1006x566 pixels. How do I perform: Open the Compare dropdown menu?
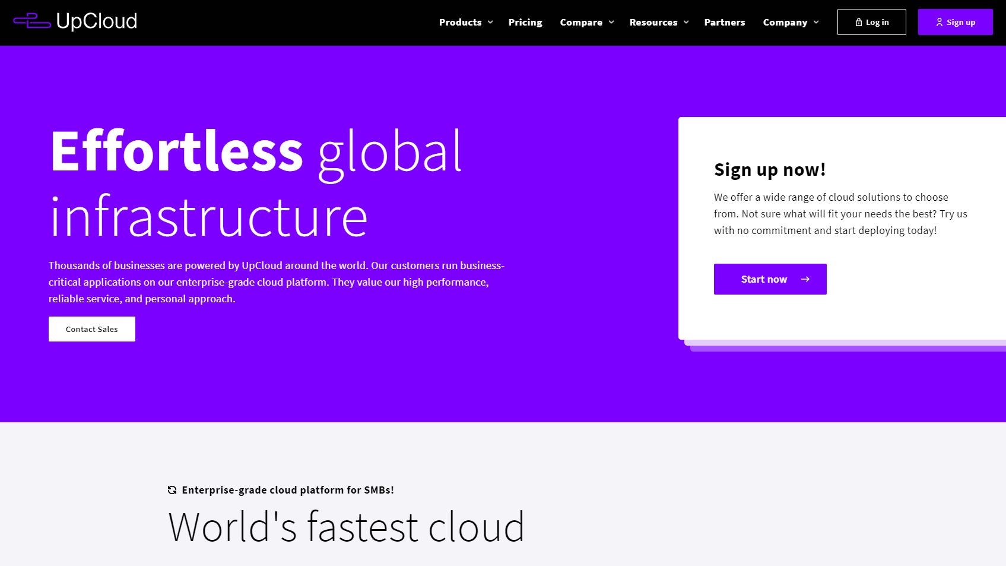click(586, 22)
